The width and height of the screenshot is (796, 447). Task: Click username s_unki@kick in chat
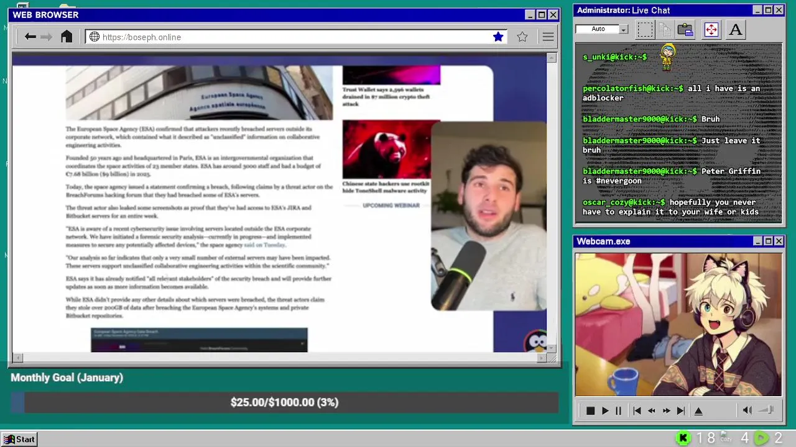coord(614,57)
